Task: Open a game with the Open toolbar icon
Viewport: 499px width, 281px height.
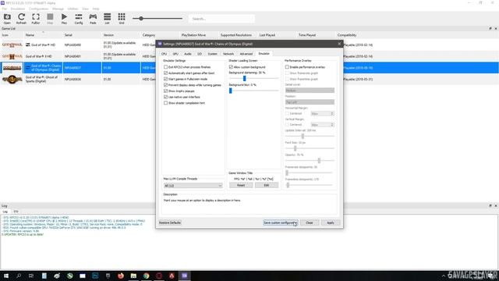Action: [7, 19]
